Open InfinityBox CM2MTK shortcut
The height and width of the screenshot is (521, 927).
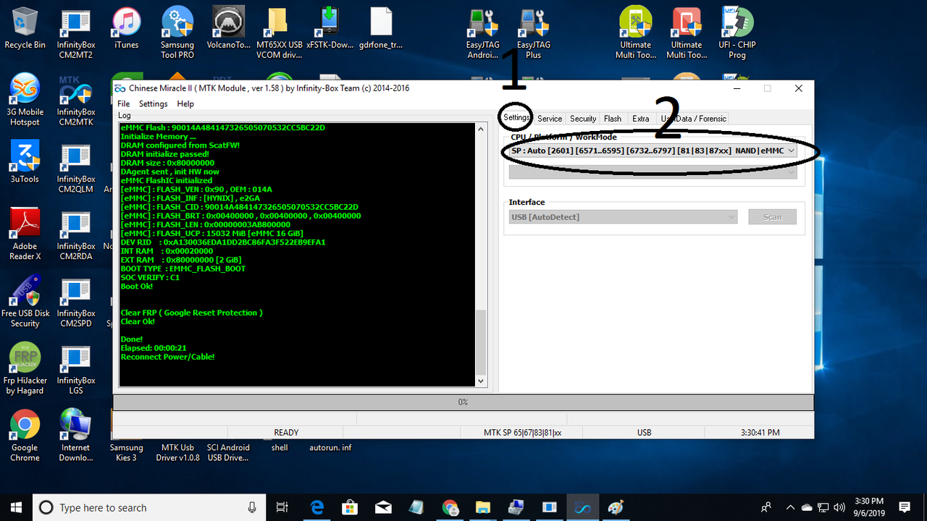click(76, 100)
